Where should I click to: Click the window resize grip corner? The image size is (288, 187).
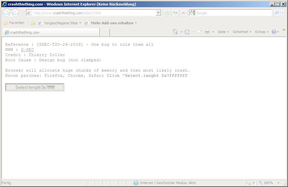pos(285,184)
